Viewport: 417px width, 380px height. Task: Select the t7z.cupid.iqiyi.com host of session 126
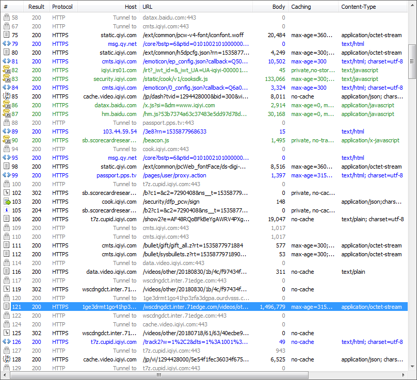114,342
